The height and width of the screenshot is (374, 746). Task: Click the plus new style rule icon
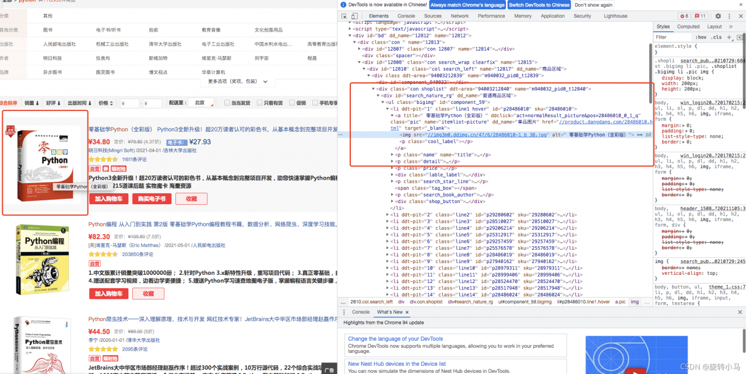click(729, 37)
